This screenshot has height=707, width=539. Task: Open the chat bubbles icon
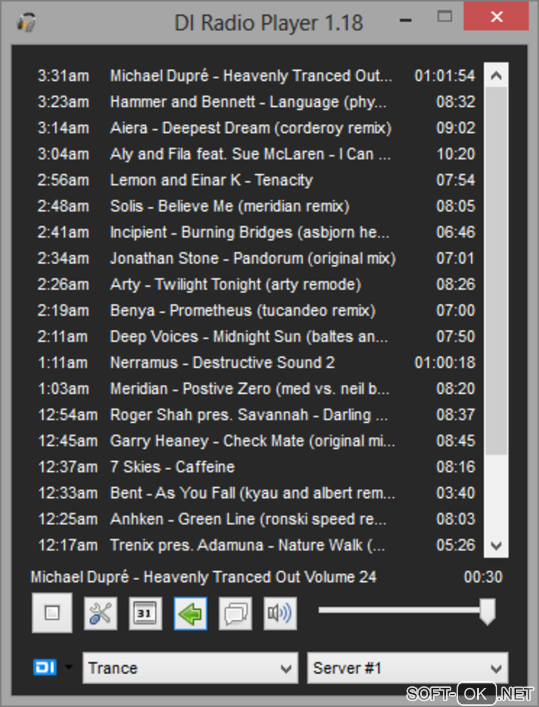(235, 613)
